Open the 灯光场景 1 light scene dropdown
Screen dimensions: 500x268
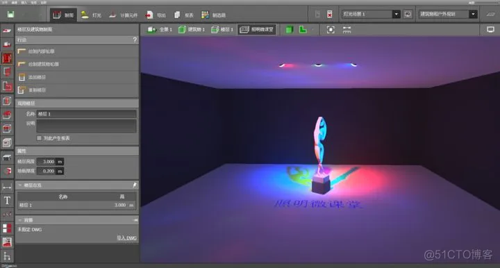371,14
